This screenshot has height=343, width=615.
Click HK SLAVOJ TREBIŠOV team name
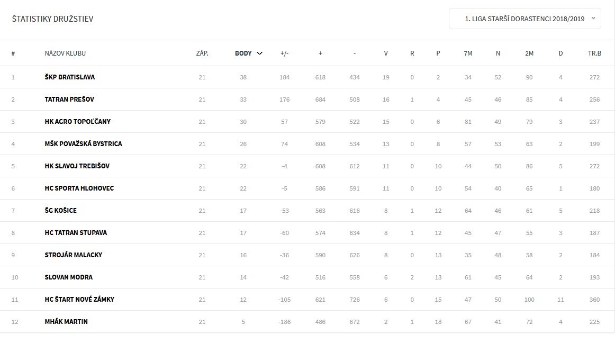click(78, 166)
